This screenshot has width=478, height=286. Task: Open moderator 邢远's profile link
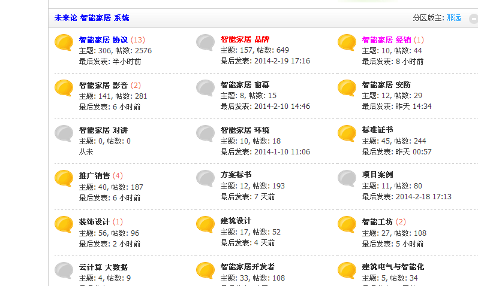tap(454, 18)
